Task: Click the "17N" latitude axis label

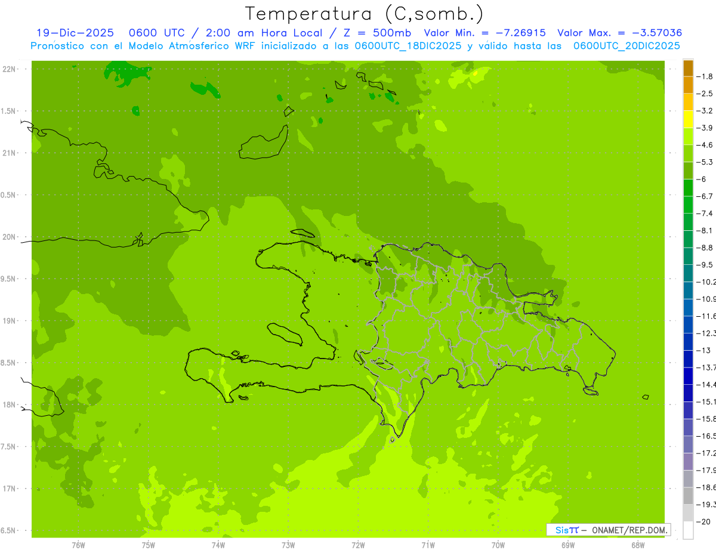Action: (x=10, y=489)
